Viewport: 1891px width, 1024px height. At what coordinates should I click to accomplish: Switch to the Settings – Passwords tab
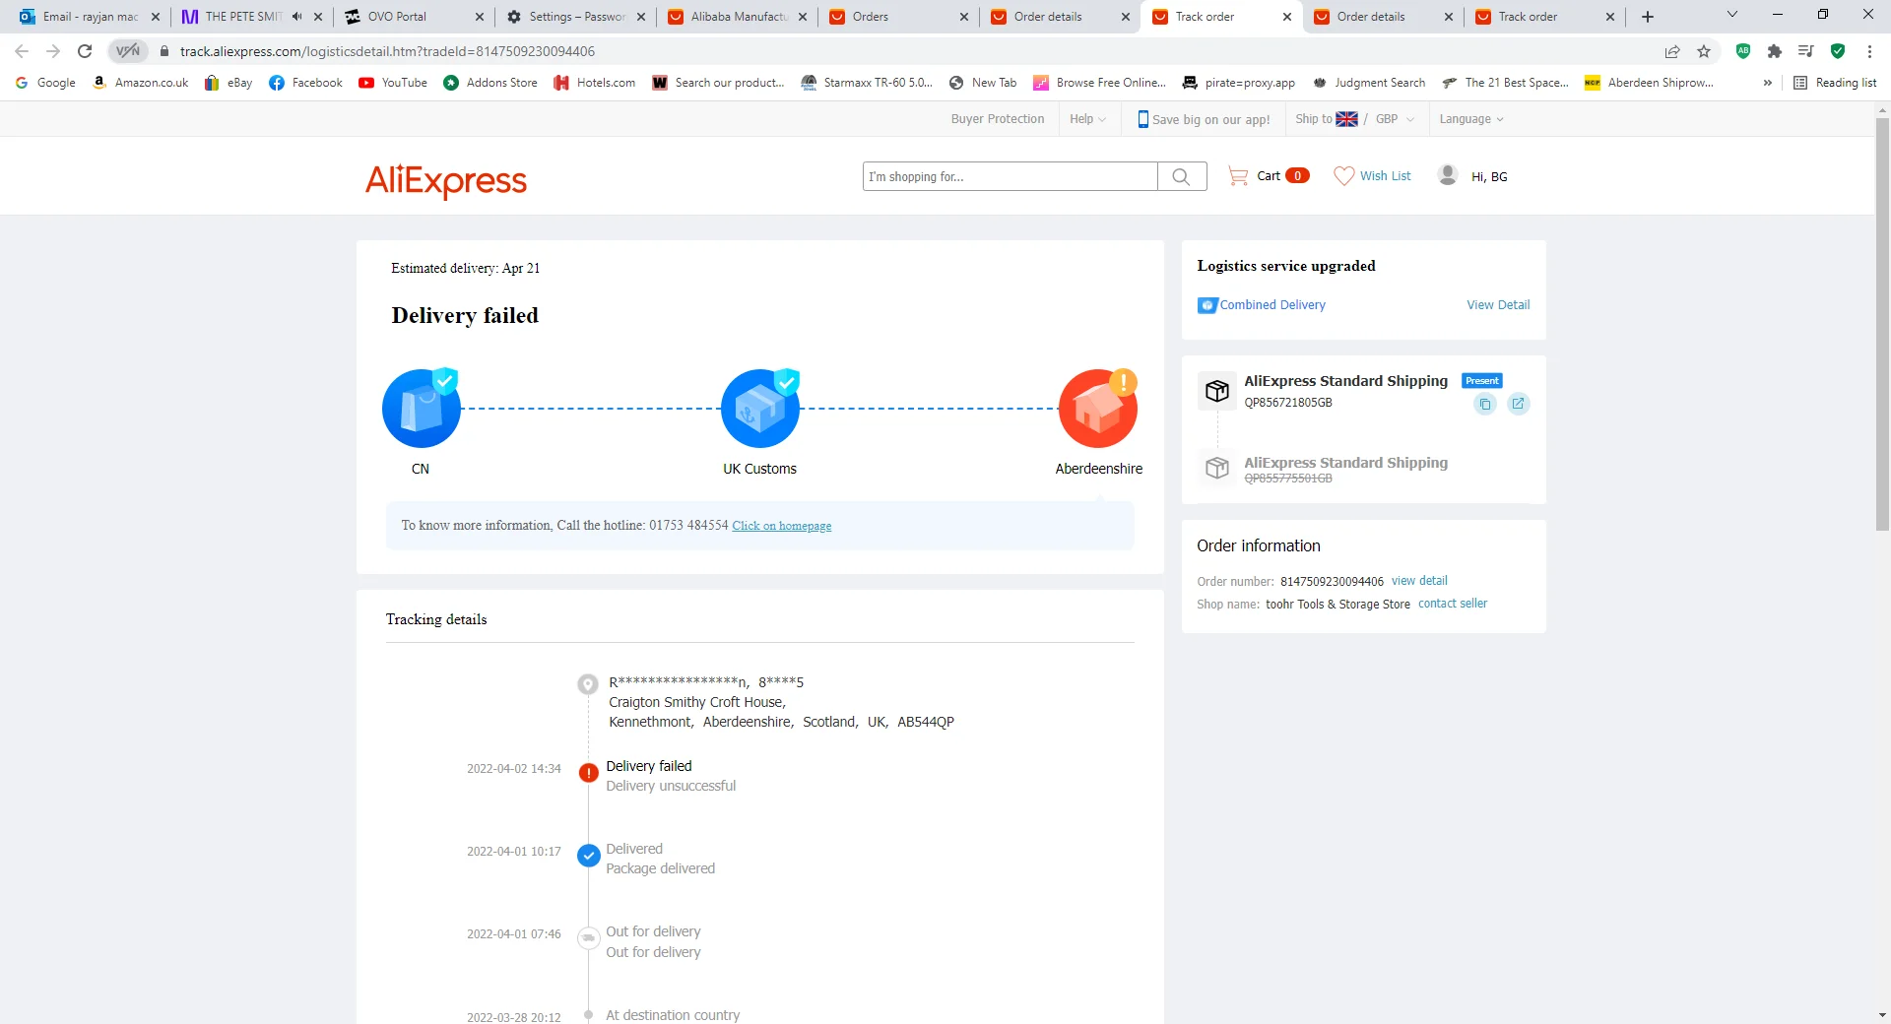pyautogui.click(x=575, y=17)
